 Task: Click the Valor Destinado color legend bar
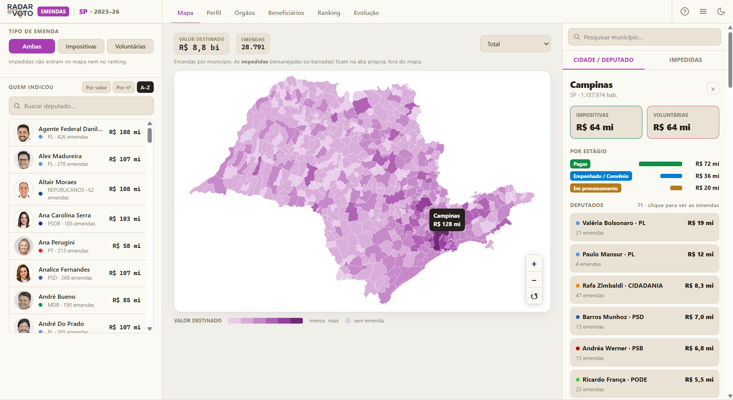click(x=265, y=321)
